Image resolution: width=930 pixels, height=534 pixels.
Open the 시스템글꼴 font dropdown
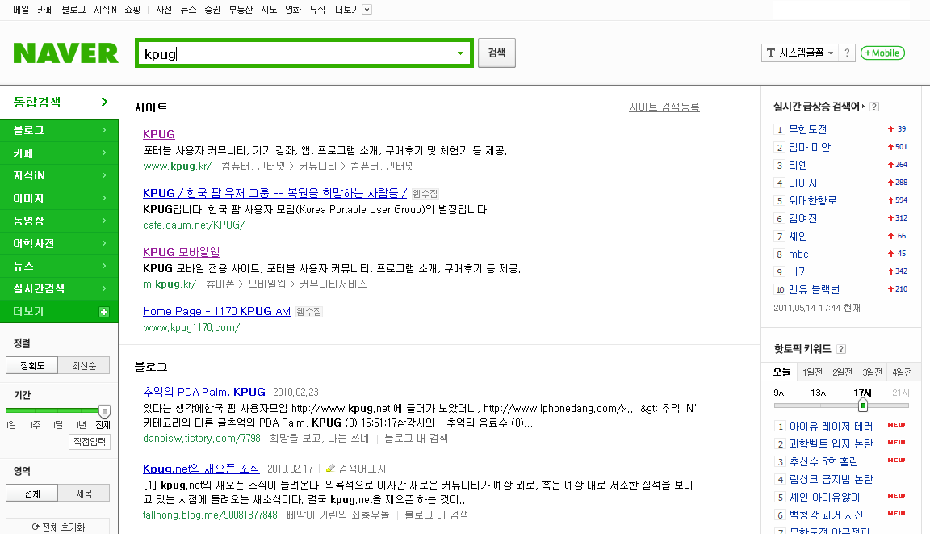coord(799,53)
